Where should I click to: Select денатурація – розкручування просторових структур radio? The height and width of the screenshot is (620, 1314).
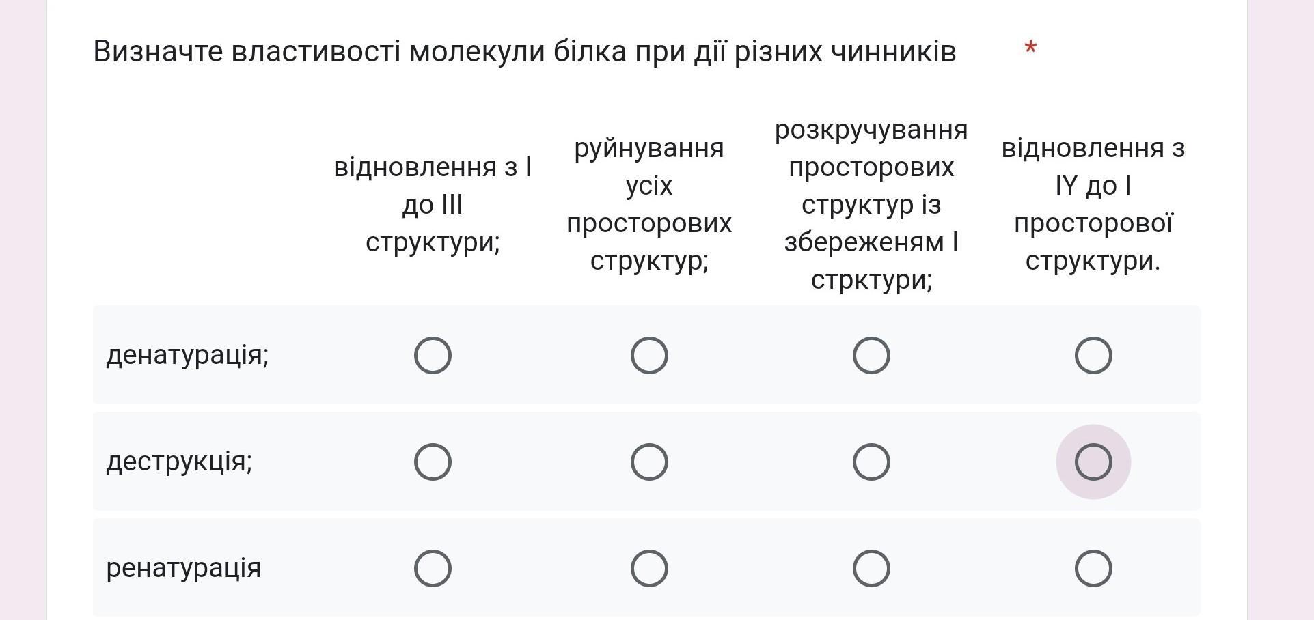point(871,355)
